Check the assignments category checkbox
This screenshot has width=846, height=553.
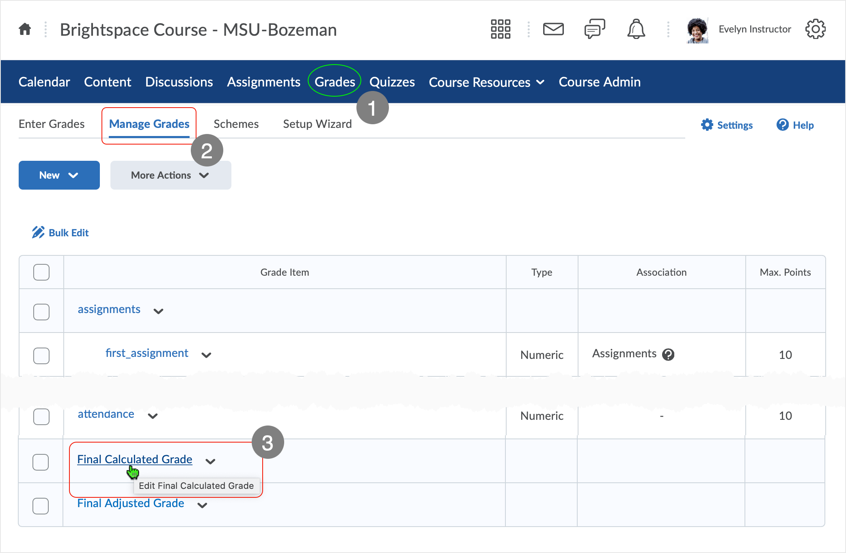tap(41, 312)
